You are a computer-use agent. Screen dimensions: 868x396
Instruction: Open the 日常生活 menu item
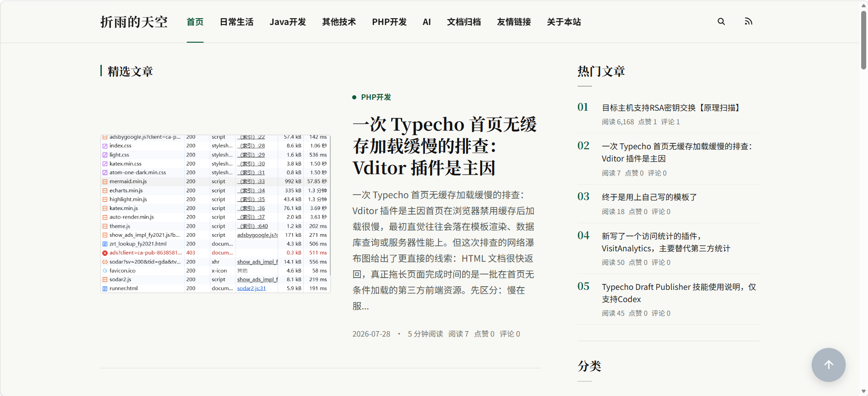pyautogui.click(x=236, y=22)
